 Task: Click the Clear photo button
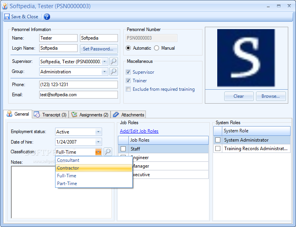tap(239, 96)
